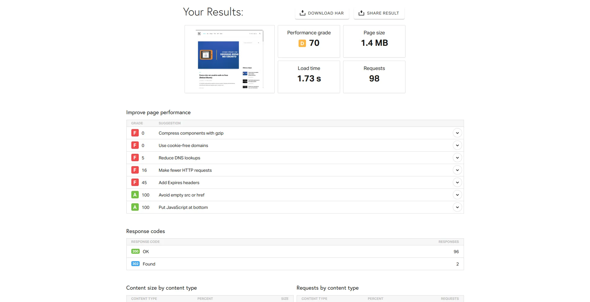
Task: Click the Found response count 2
Action: click(457, 264)
